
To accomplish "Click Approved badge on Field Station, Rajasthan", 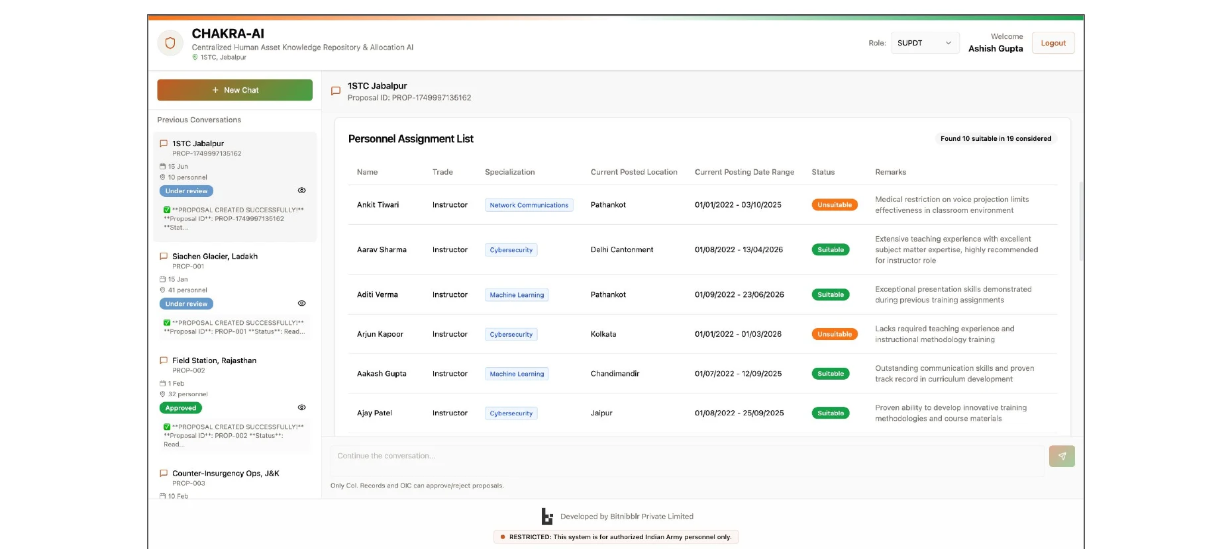I will [x=181, y=408].
